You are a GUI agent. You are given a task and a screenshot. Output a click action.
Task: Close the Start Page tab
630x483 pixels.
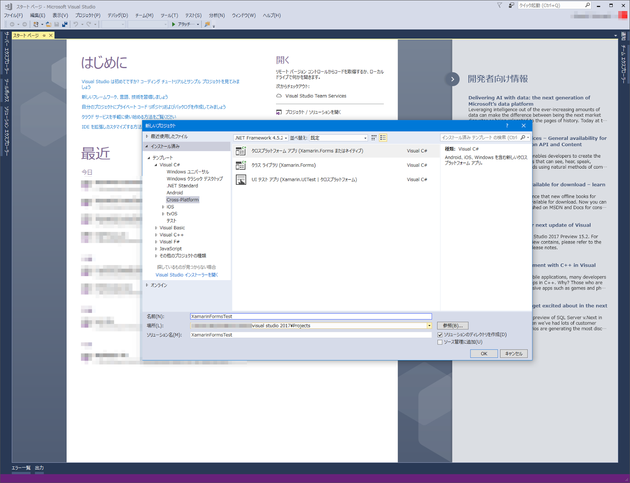click(51, 35)
